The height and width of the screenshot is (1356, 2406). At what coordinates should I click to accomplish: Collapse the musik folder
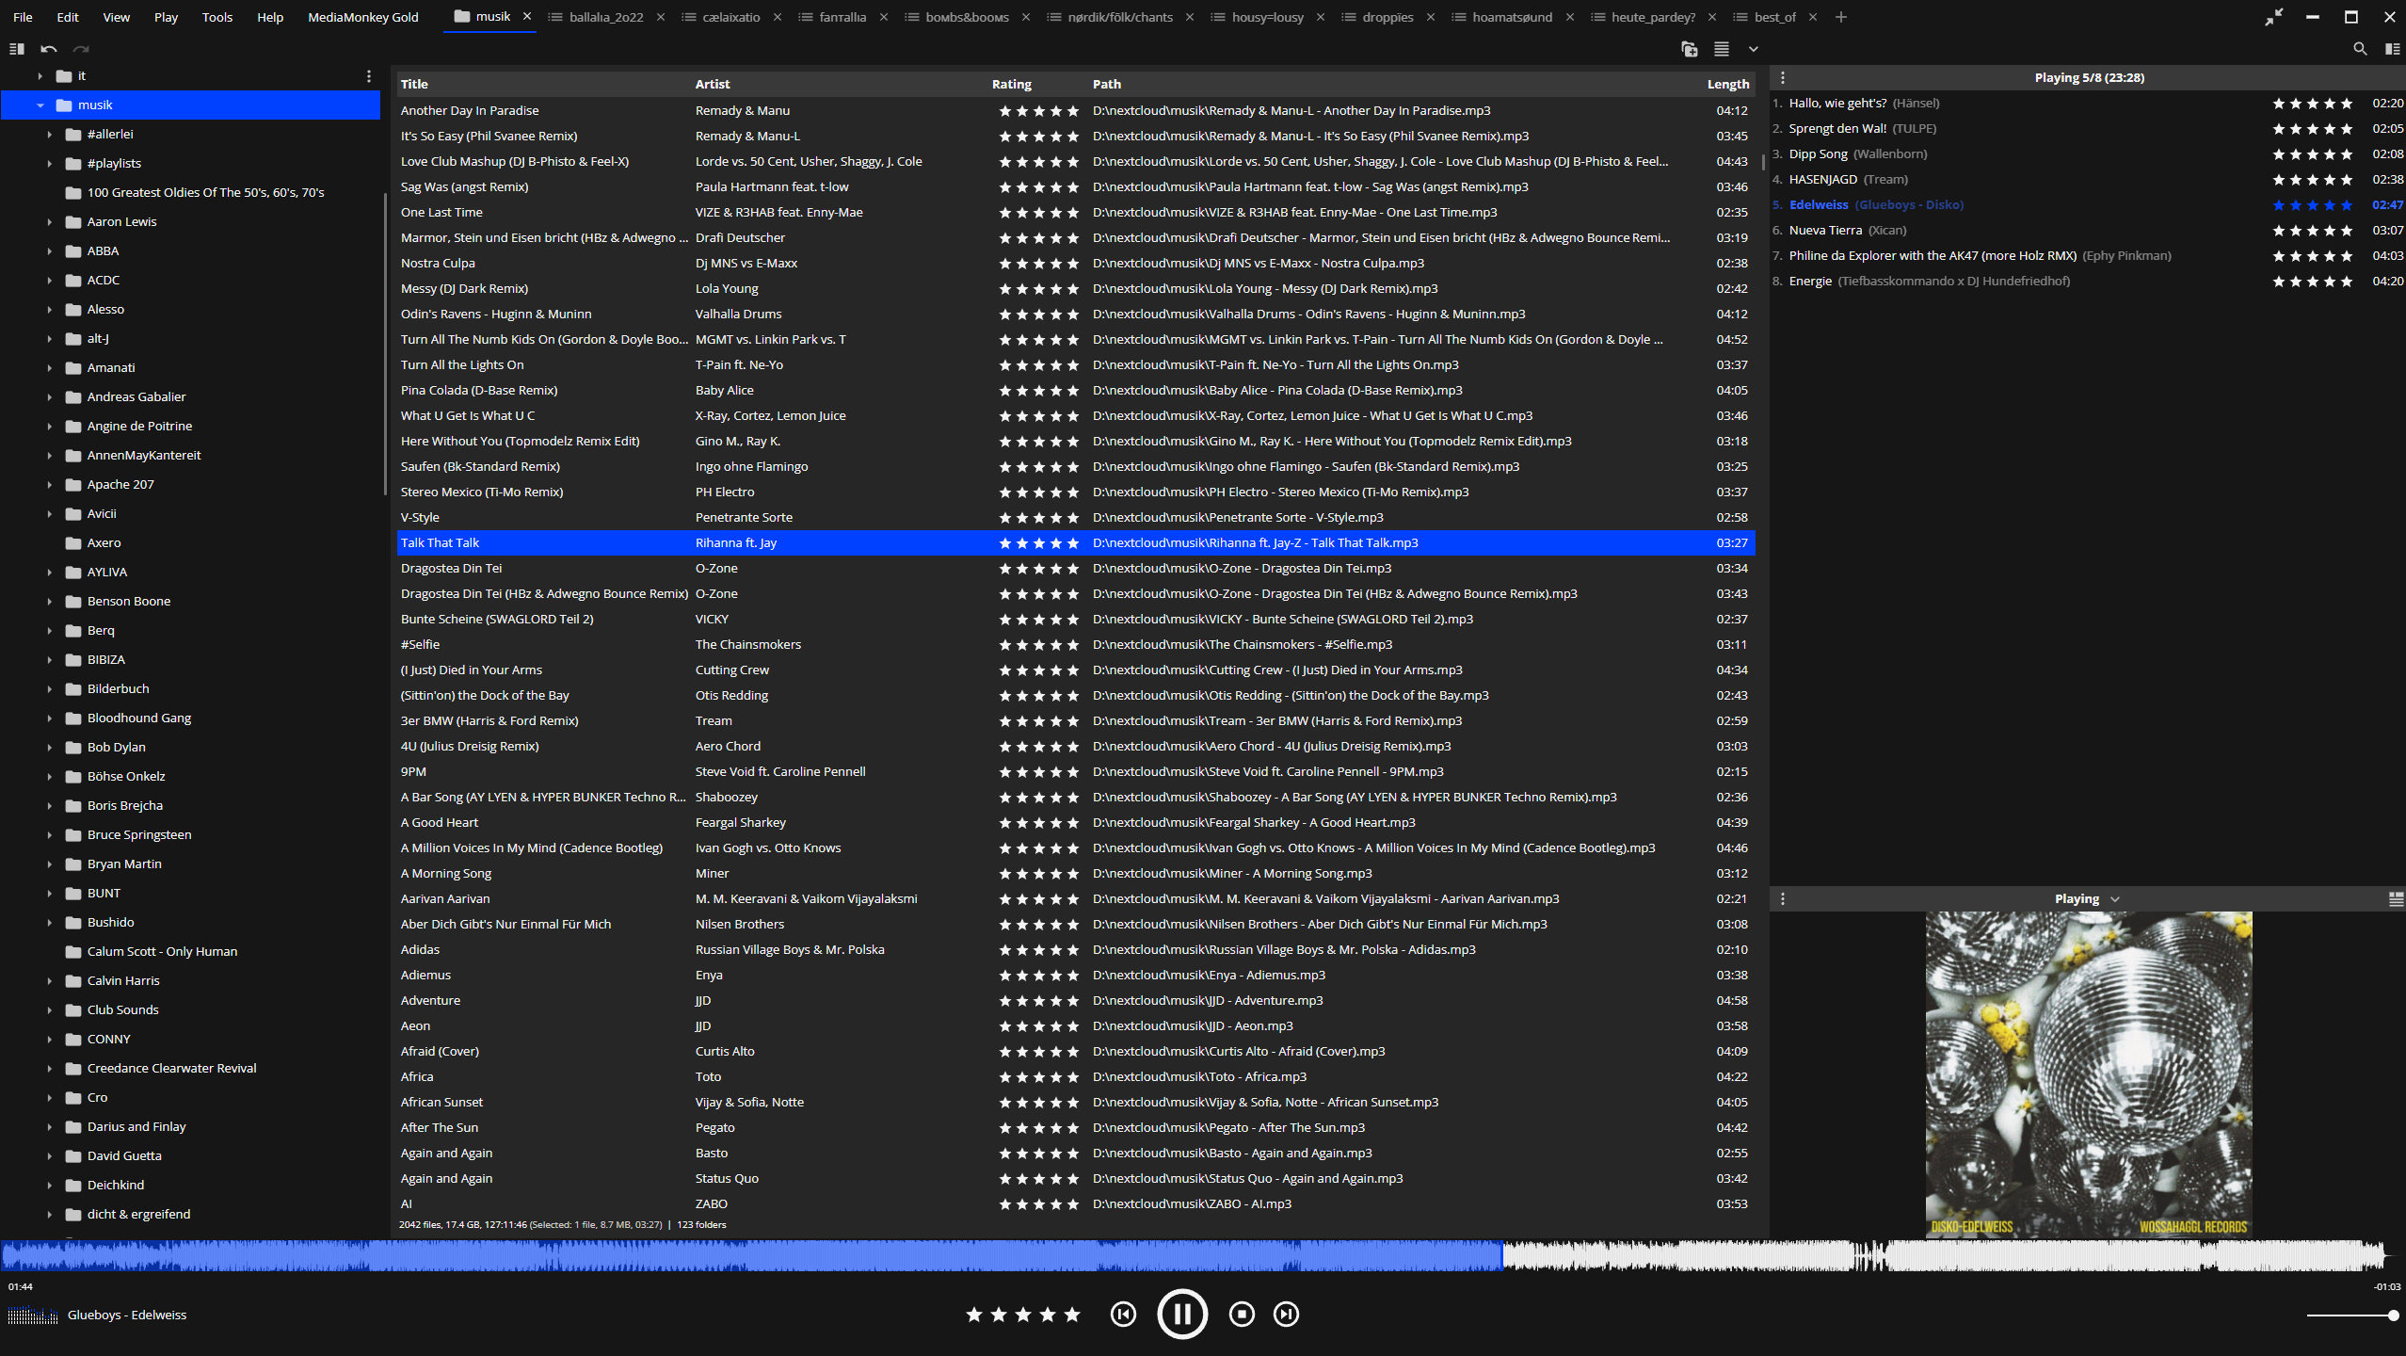point(40,105)
